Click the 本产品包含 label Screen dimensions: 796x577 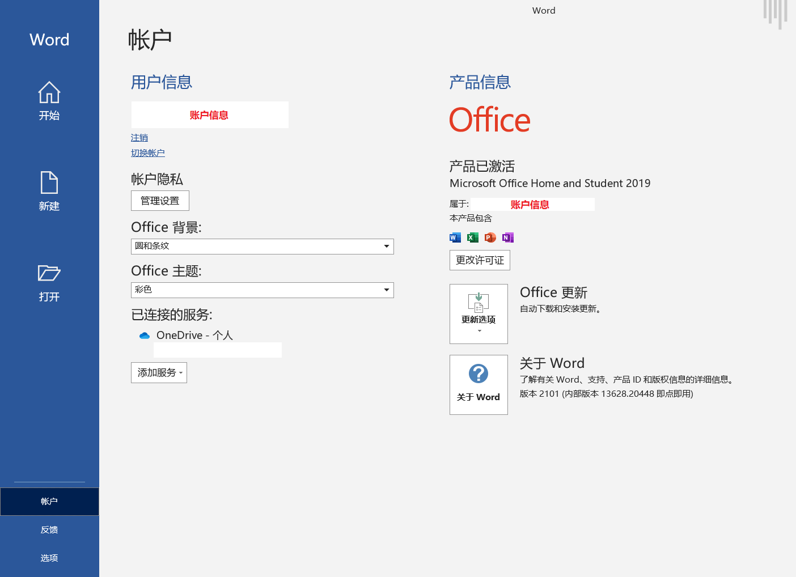471,218
